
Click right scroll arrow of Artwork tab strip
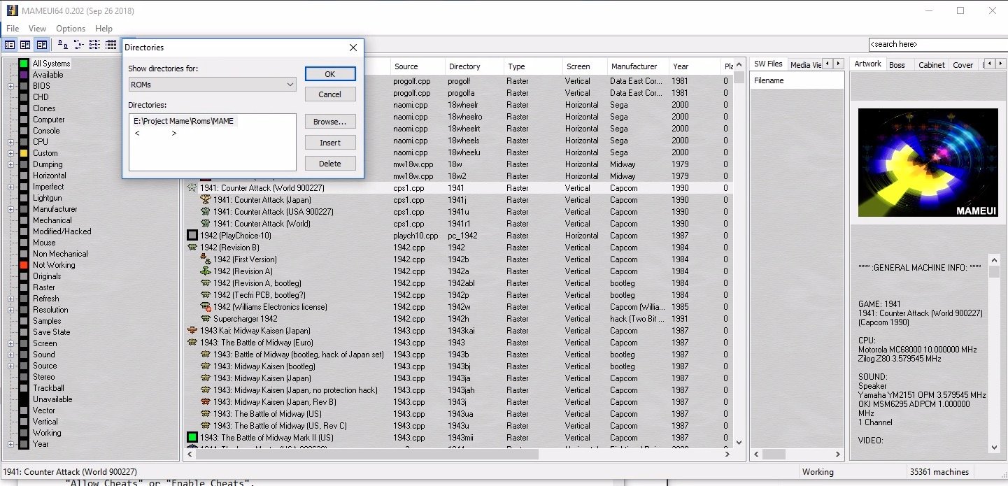coord(1000,64)
